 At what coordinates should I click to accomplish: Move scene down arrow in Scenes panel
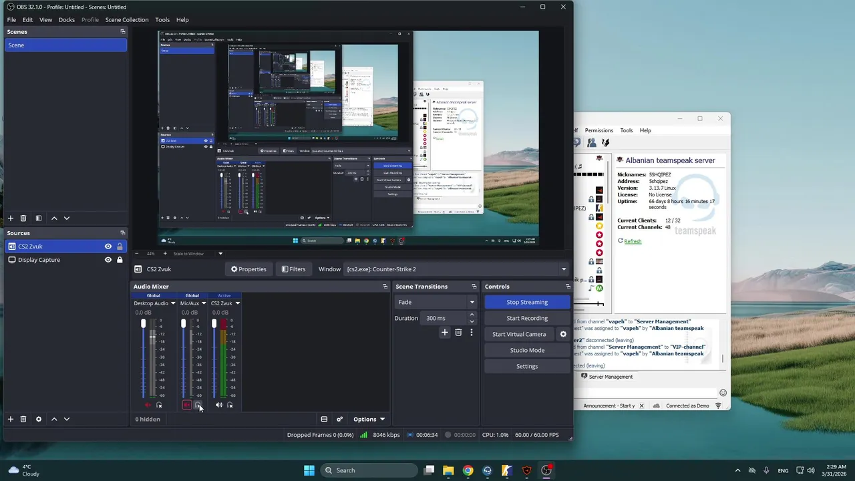click(66, 218)
